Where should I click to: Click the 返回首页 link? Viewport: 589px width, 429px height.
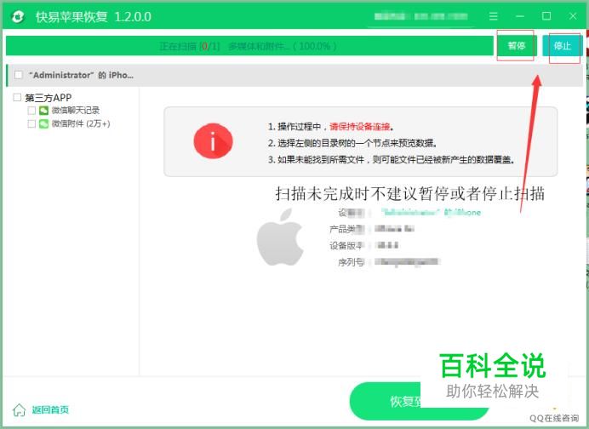[50, 409]
